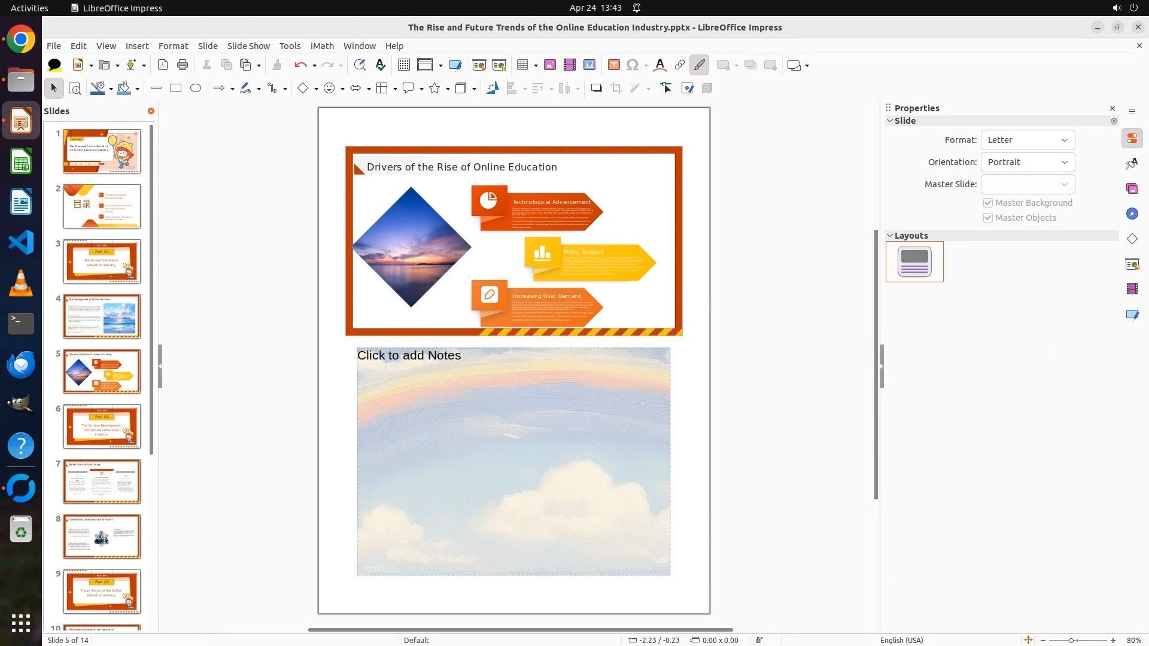Click the Undo arrow icon
The image size is (1149, 646).
[300, 65]
